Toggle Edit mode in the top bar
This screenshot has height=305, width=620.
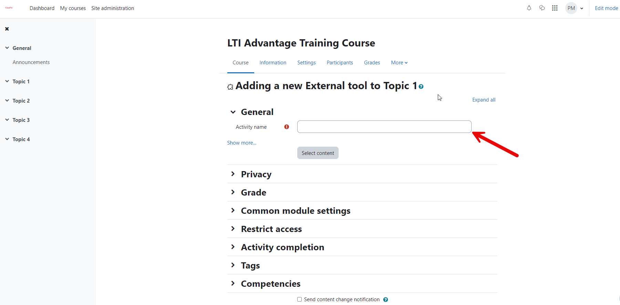pos(606,8)
